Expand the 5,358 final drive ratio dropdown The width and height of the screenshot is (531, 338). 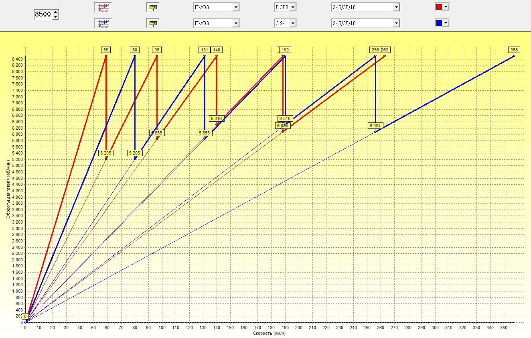tap(293, 7)
